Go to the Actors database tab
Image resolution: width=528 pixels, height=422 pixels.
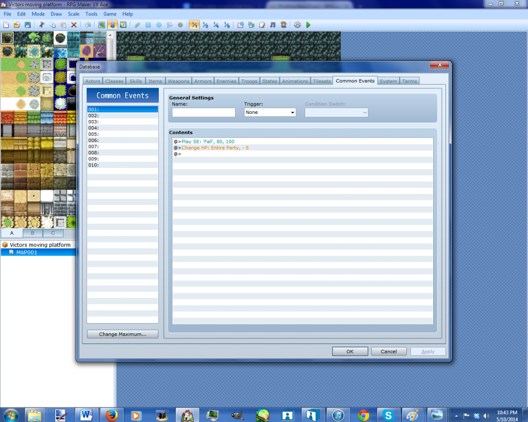[93, 81]
